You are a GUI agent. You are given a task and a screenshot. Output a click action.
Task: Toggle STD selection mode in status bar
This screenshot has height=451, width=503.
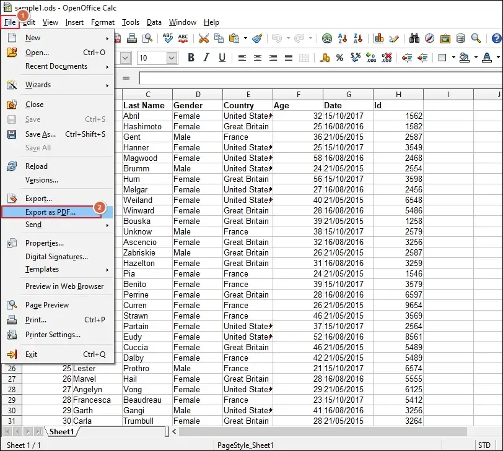click(484, 445)
